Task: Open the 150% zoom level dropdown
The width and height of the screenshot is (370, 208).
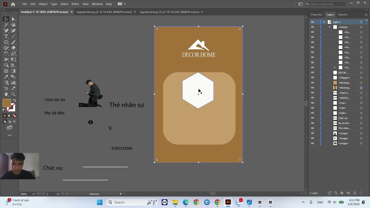Action: (x=34, y=194)
